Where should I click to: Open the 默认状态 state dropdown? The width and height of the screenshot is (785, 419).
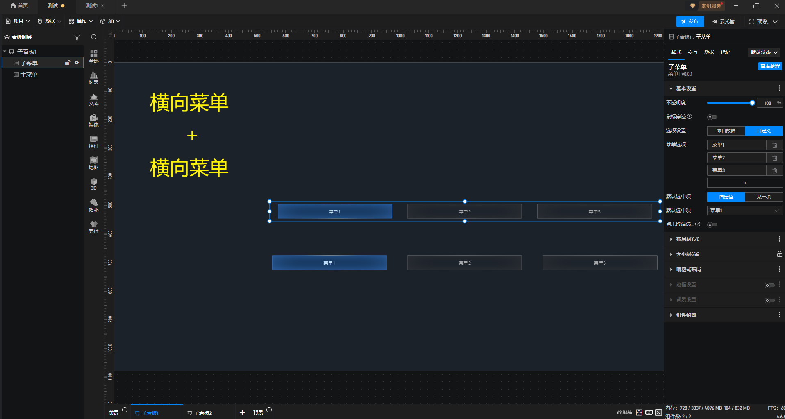point(764,52)
